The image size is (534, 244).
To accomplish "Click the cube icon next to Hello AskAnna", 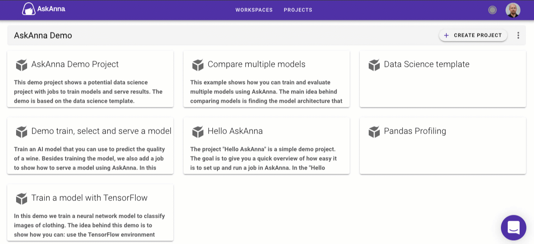I will coord(197,132).
